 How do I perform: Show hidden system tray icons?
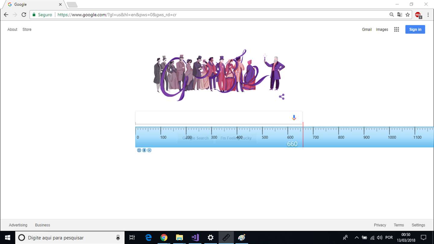[357, 238]
